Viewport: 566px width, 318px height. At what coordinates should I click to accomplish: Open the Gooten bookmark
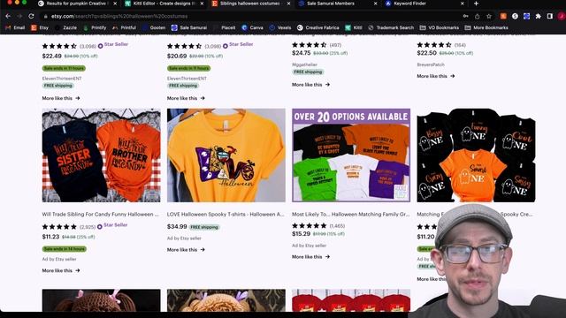154,27
